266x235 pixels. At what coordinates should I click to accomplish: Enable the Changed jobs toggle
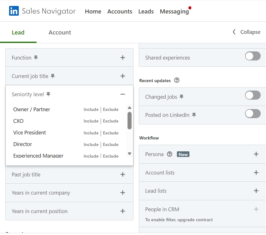253,95
